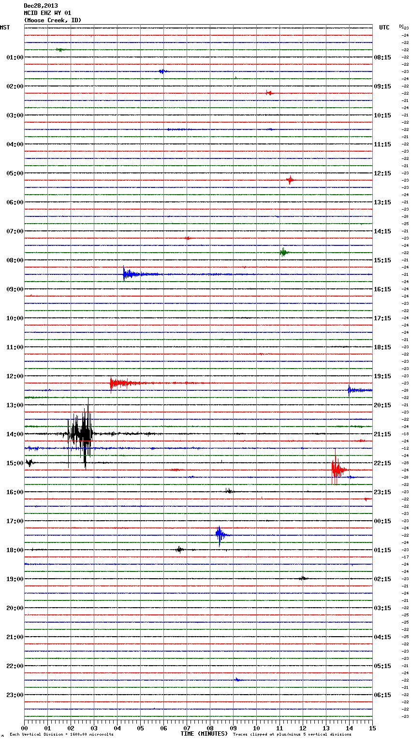Select the station code MCID EHZ WY 01
Viewport: 411px width, 741px height.
(47, 13)
